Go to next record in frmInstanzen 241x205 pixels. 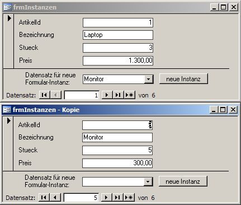pyautogui.click(x=107, y=95)
